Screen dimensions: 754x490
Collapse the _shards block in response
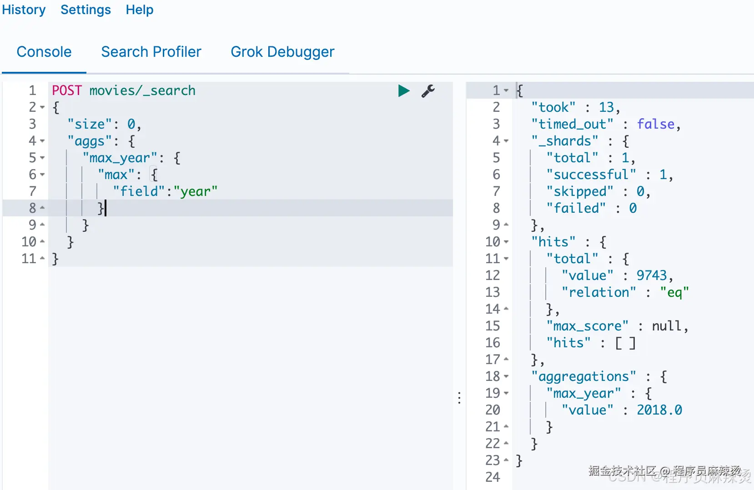pos(506,141)
